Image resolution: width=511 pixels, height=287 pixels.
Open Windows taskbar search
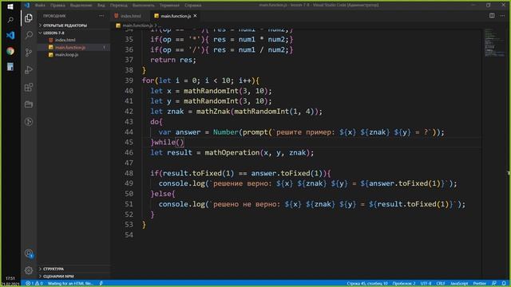(x=10, y=20)
